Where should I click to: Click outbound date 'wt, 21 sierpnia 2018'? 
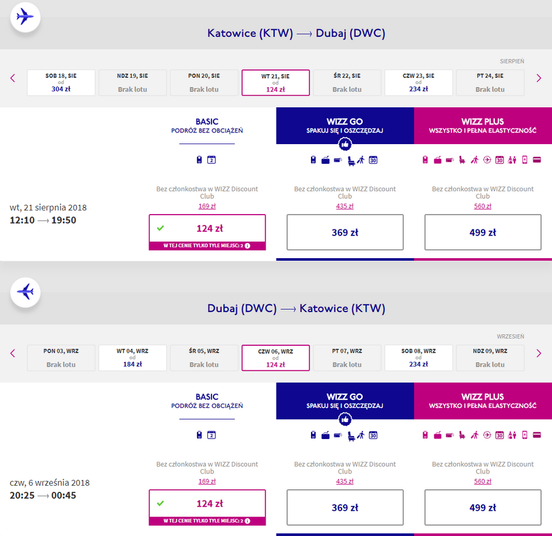pos(48,208)
